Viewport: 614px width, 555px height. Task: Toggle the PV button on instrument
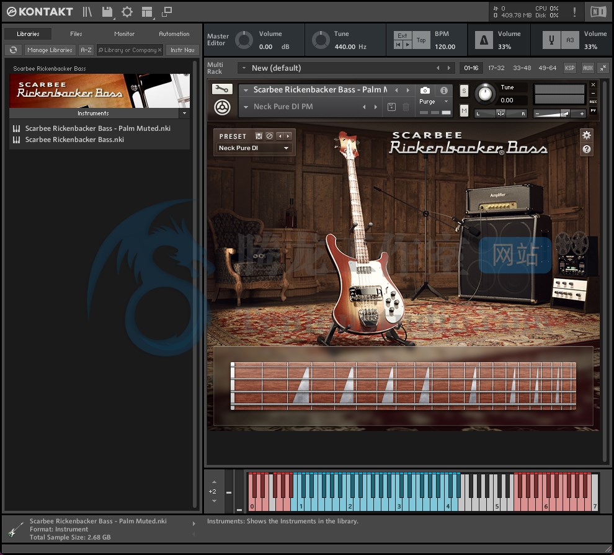pyautogui.click(x=594, y=111)
